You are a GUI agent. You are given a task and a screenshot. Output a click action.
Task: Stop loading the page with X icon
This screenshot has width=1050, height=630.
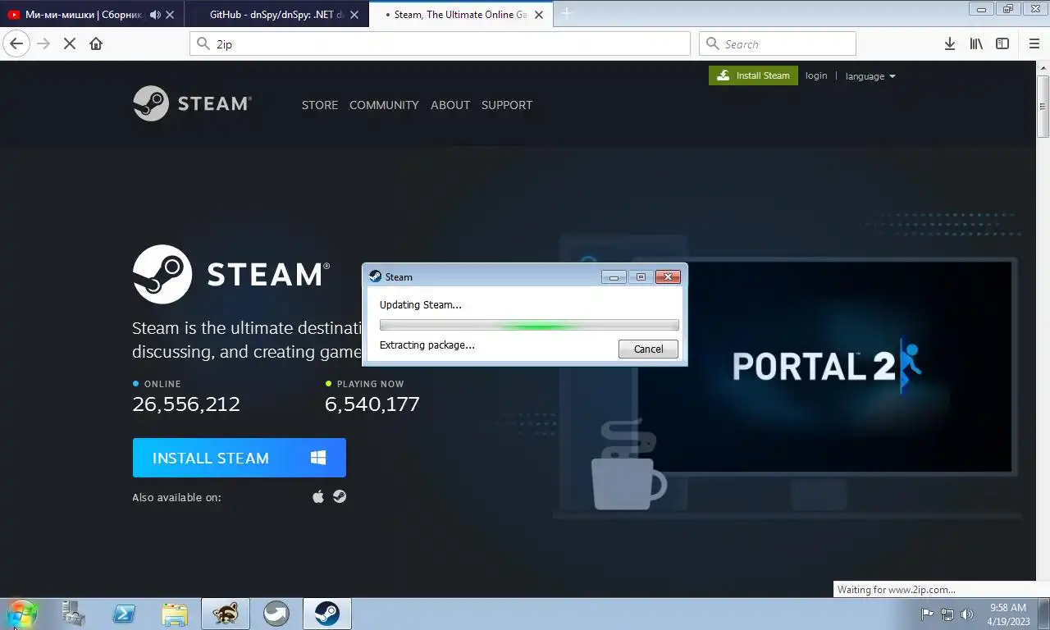click(70, 43)
